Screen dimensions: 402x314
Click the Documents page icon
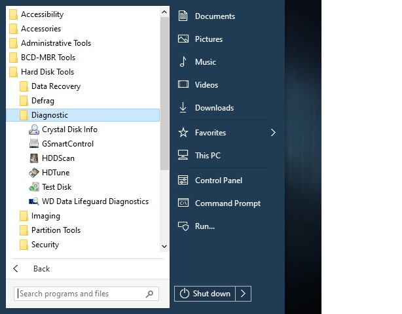click(x=183, y=16)
